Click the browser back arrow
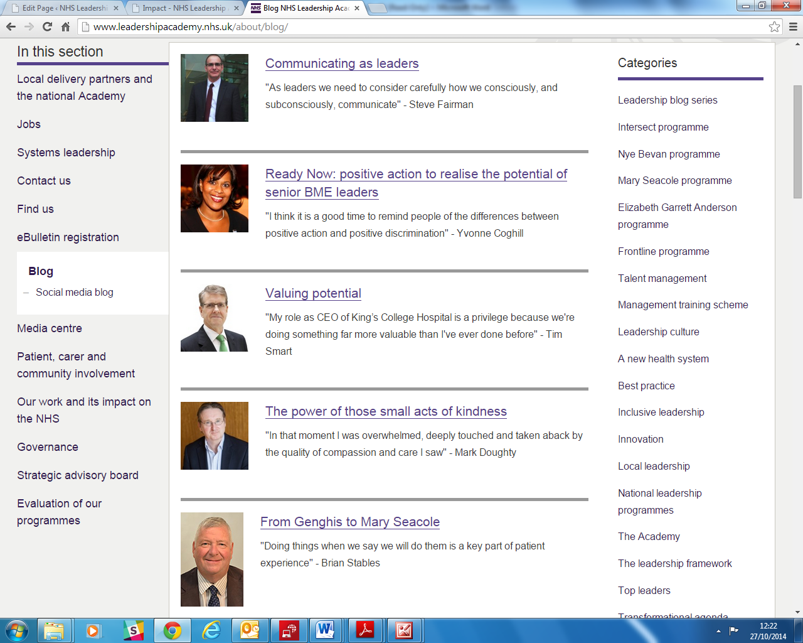 pyautogui.click(x=11, y=26)
